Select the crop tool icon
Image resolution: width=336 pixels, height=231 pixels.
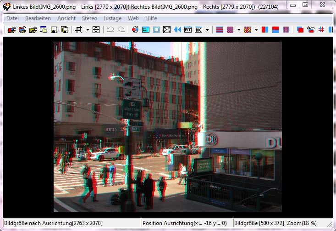point(78,30)
